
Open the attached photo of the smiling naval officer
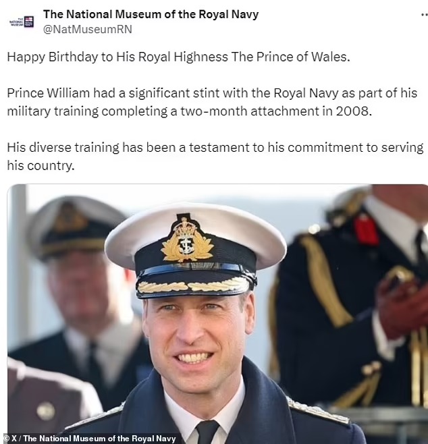pos(217,314)
